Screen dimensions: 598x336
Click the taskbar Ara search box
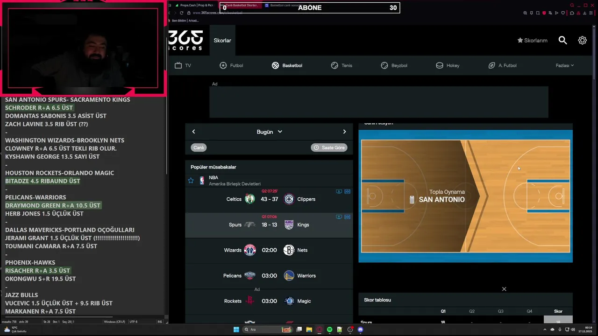tap(268, 329)
